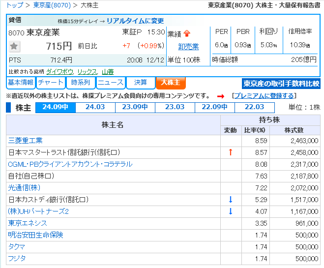Image resolution: width=324 pixels, height=268 pixels.
Task: Select the 大株主 tab
Action: (171, 83)
